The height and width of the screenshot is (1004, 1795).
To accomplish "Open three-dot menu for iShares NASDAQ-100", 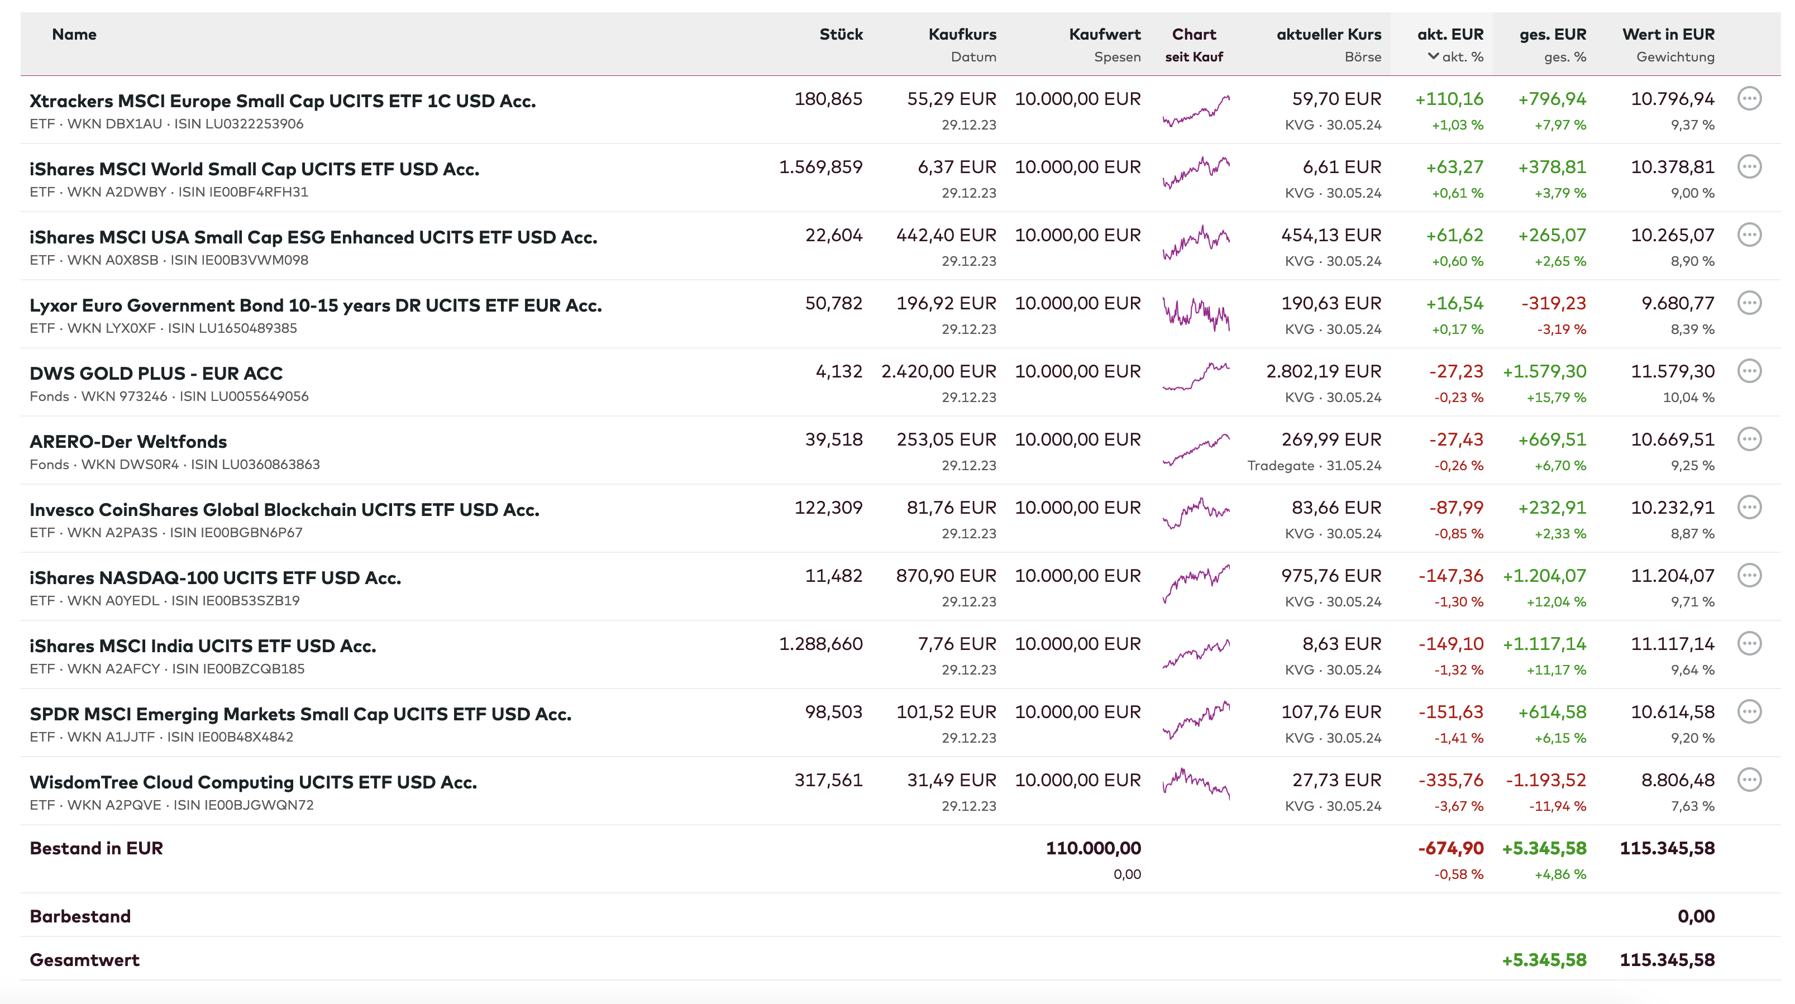I will [x=1749, y=576].
